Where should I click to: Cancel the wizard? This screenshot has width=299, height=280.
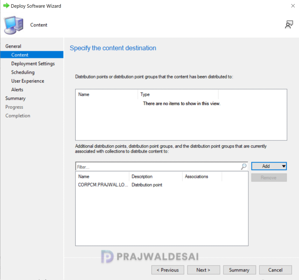(275, 270)
